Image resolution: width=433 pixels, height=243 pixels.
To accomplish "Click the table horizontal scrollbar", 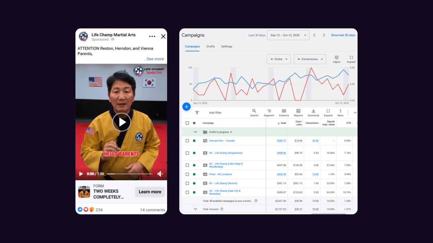I will tap(328, 213).
